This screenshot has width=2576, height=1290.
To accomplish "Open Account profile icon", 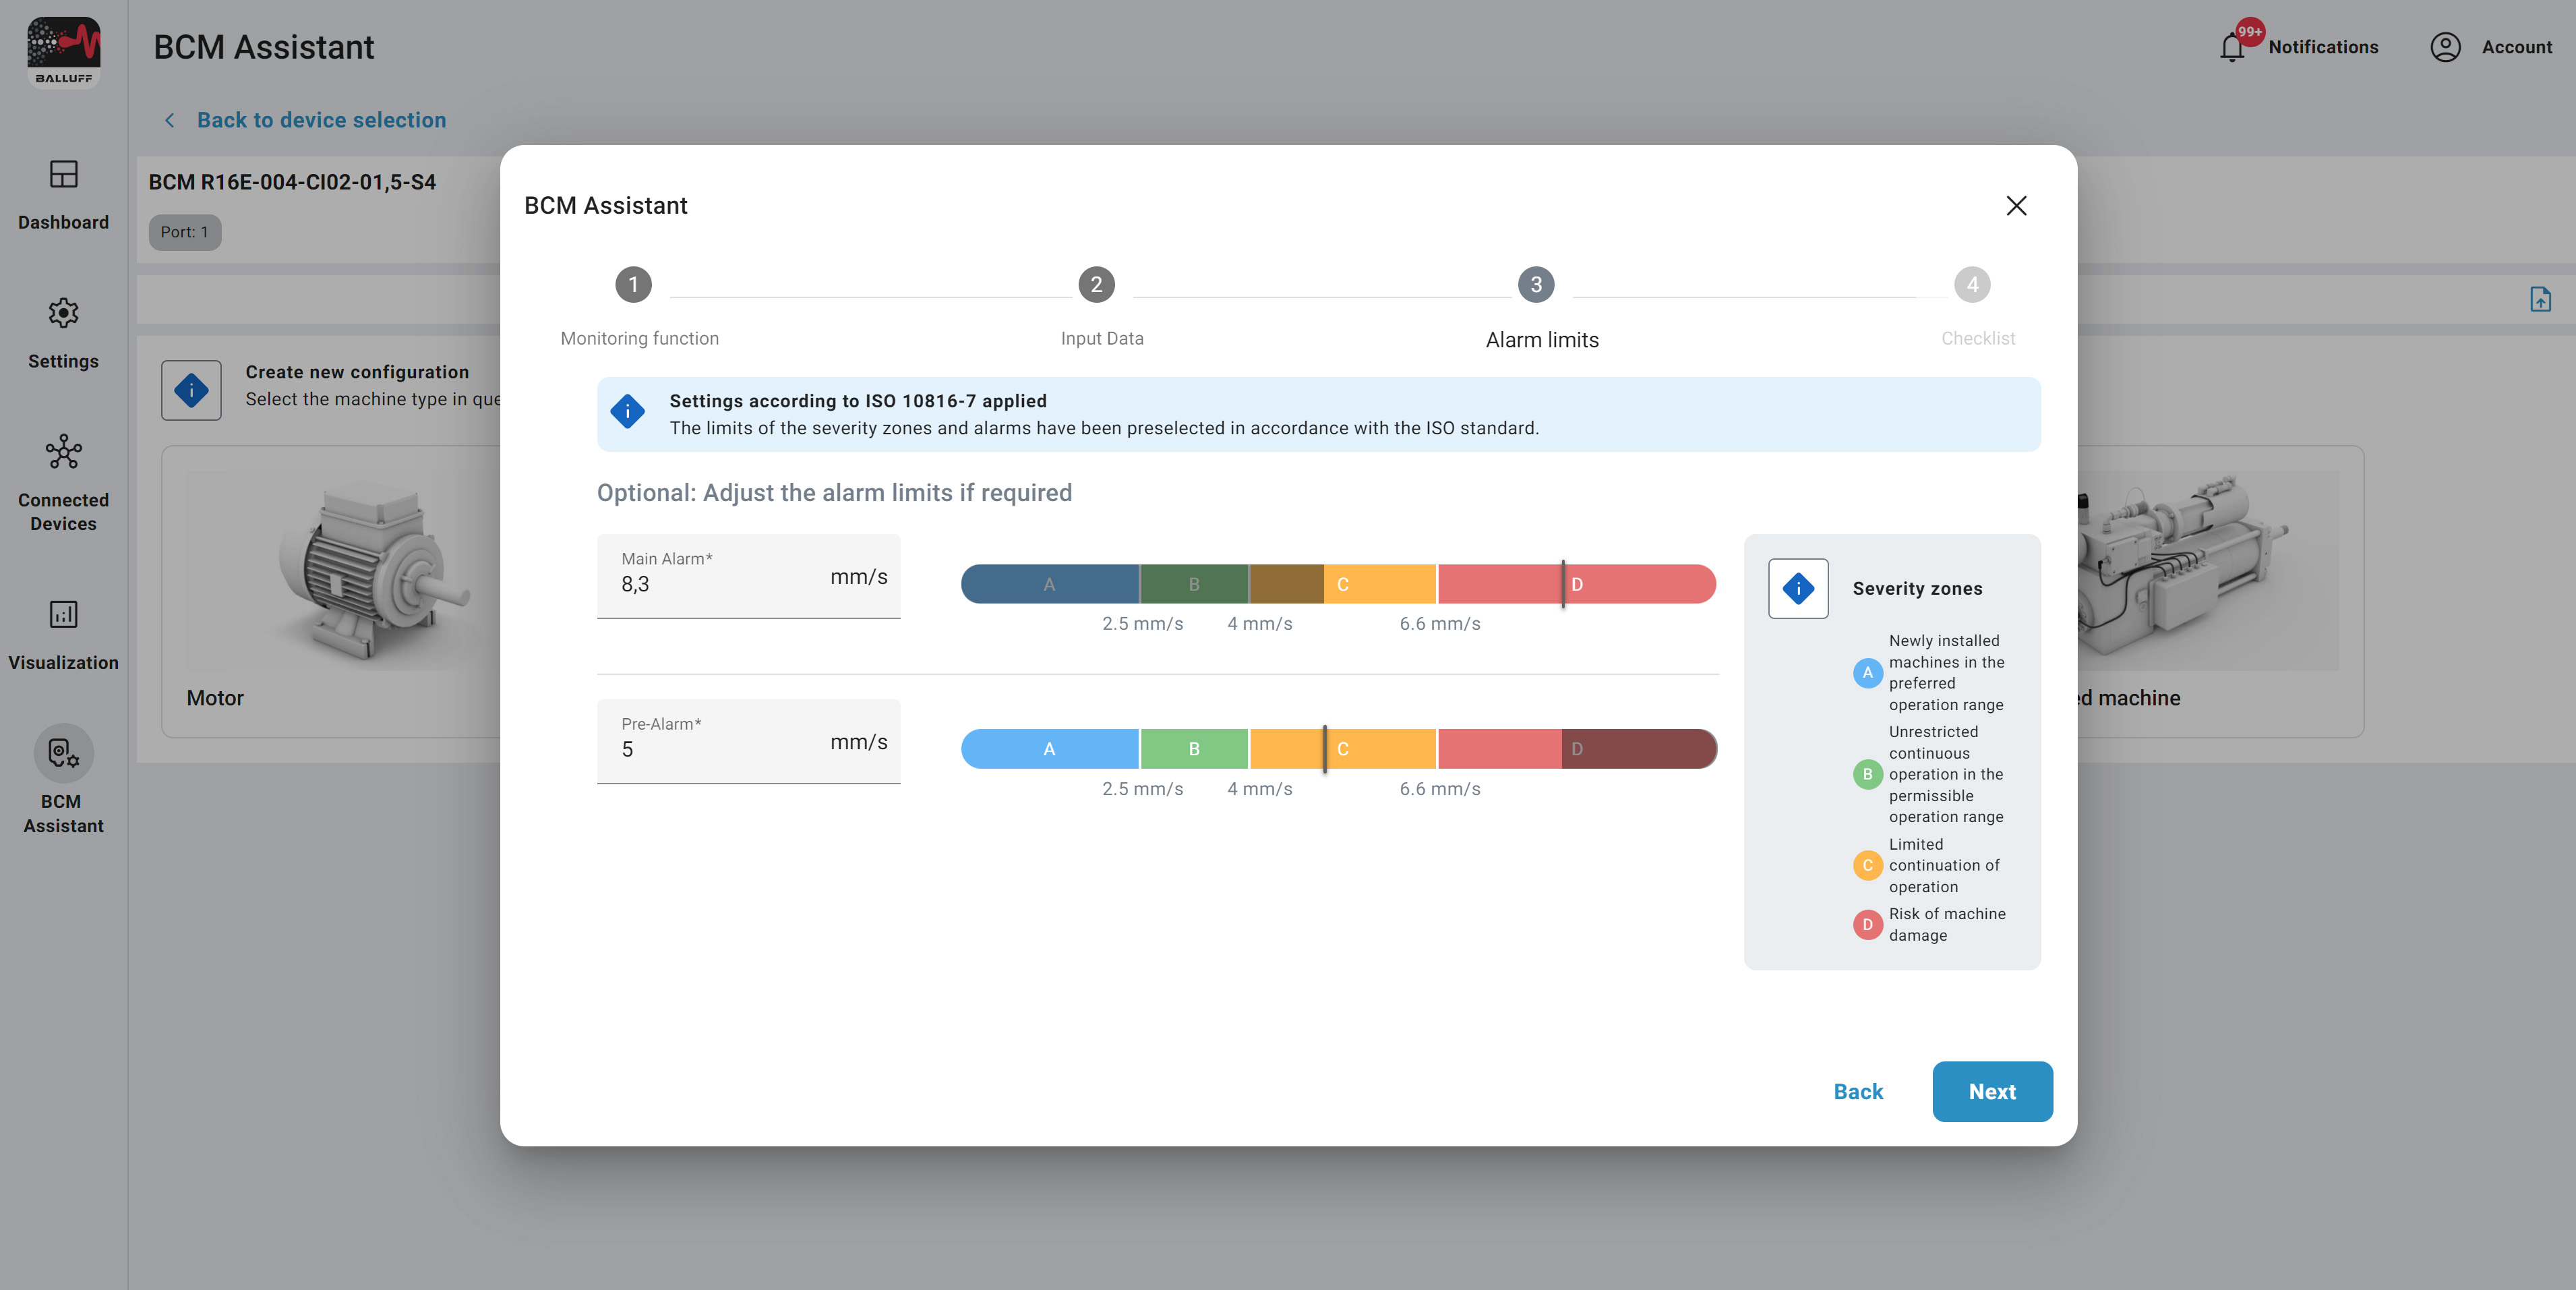I will click(2445, 47).
